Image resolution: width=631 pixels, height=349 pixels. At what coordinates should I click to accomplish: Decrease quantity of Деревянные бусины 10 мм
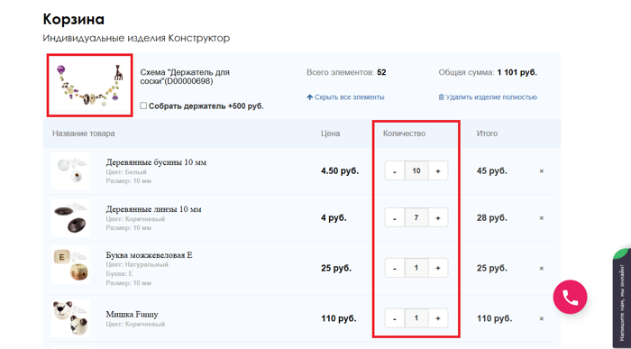point(395,171)
